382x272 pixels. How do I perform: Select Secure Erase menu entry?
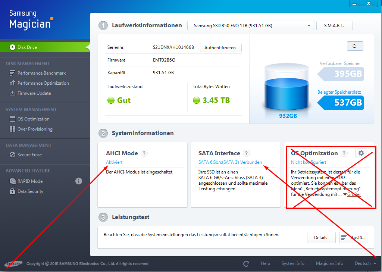point(29,155)
